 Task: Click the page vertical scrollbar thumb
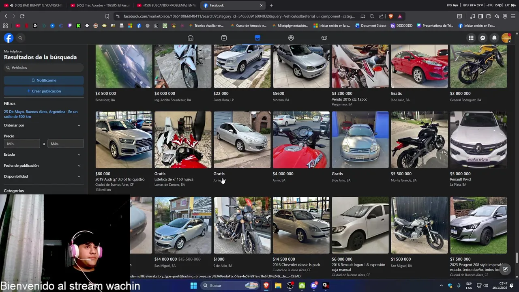pos(517,258)
